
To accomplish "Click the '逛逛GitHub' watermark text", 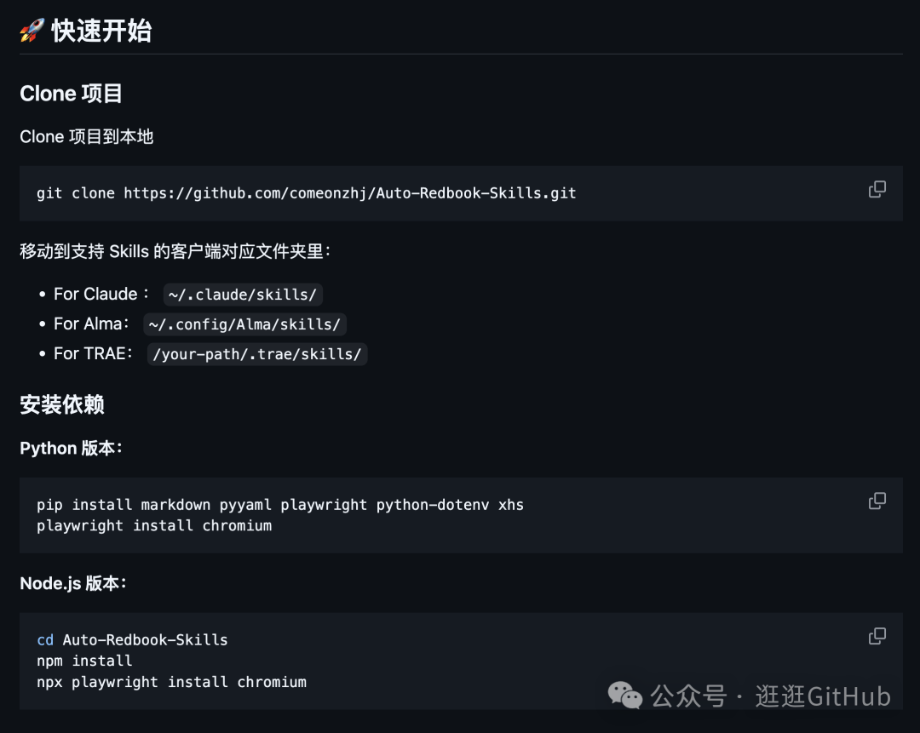I will pos(824,696).
